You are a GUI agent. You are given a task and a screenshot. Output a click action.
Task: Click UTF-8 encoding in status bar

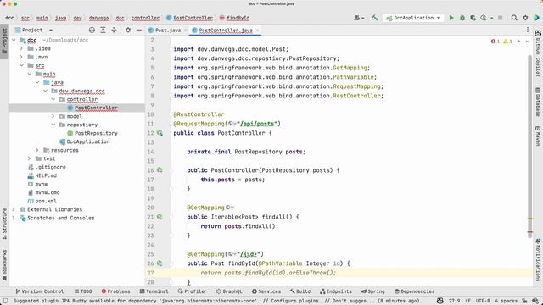(483, 301)
